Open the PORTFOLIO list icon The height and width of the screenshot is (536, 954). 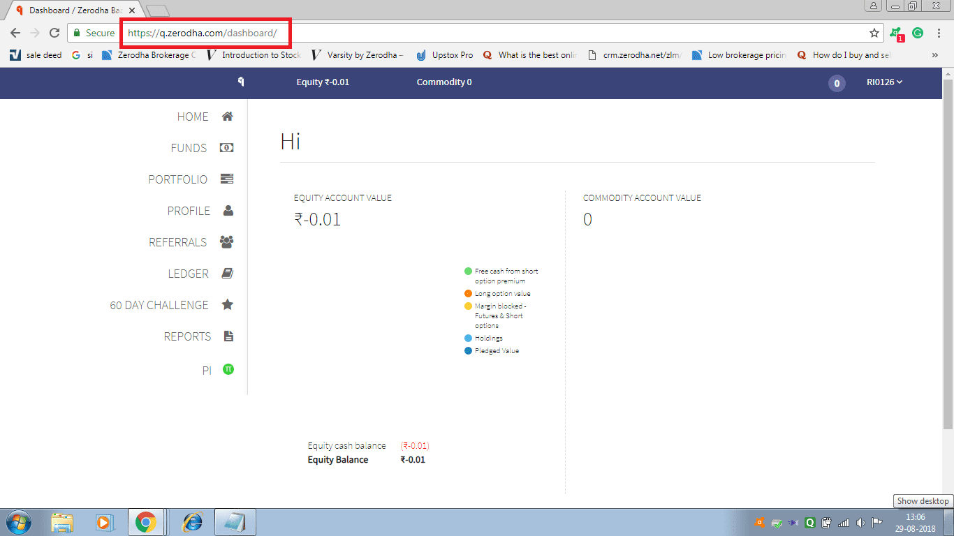tap(227, 179)
